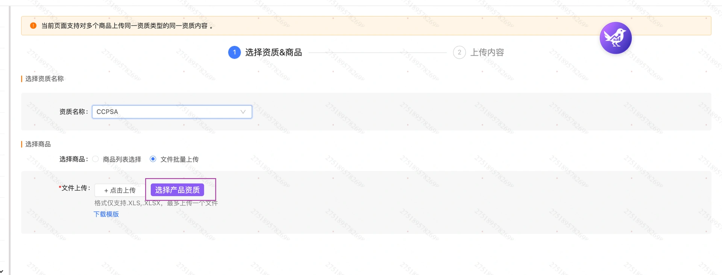Image resolution: width=722 pixels, height=275 pixels.
Task: Click the chevron arrow of the CCPSA combo box
Action: [243, 112]
